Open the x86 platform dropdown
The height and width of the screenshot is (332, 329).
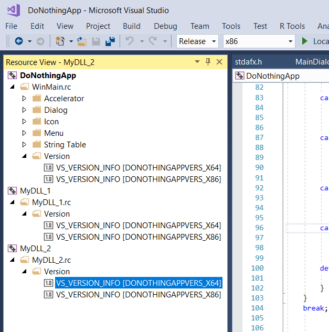pos(291,41)
